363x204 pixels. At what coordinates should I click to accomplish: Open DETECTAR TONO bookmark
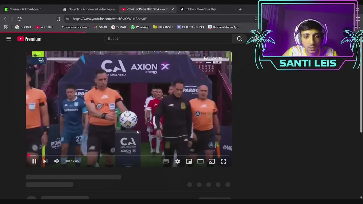(x=190, y=27)
